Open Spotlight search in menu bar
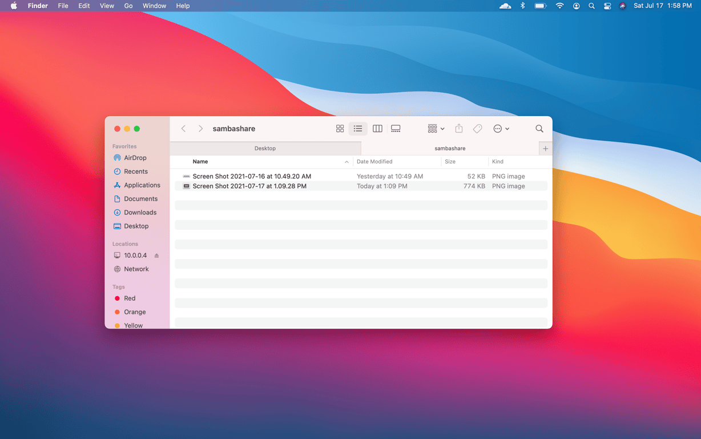The width and height of the screenshot is (701, 439). 591,6
